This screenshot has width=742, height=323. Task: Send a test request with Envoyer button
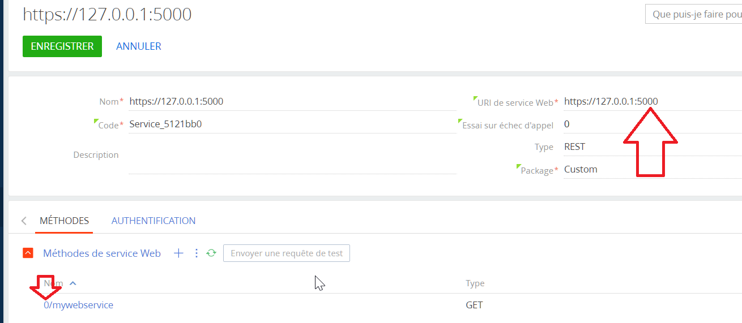point(287,253)
